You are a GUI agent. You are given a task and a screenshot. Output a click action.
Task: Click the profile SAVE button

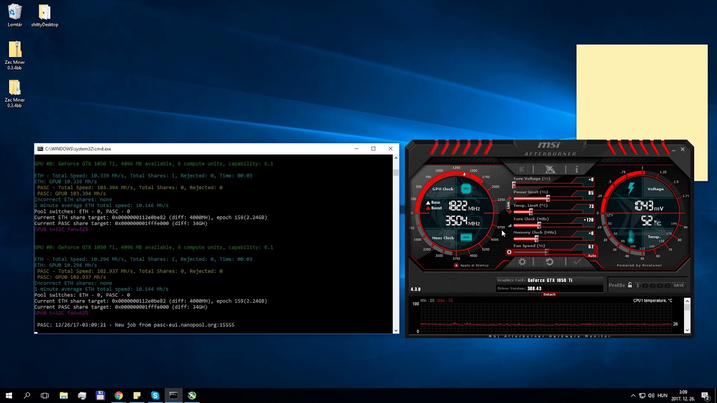coord(679,285)
